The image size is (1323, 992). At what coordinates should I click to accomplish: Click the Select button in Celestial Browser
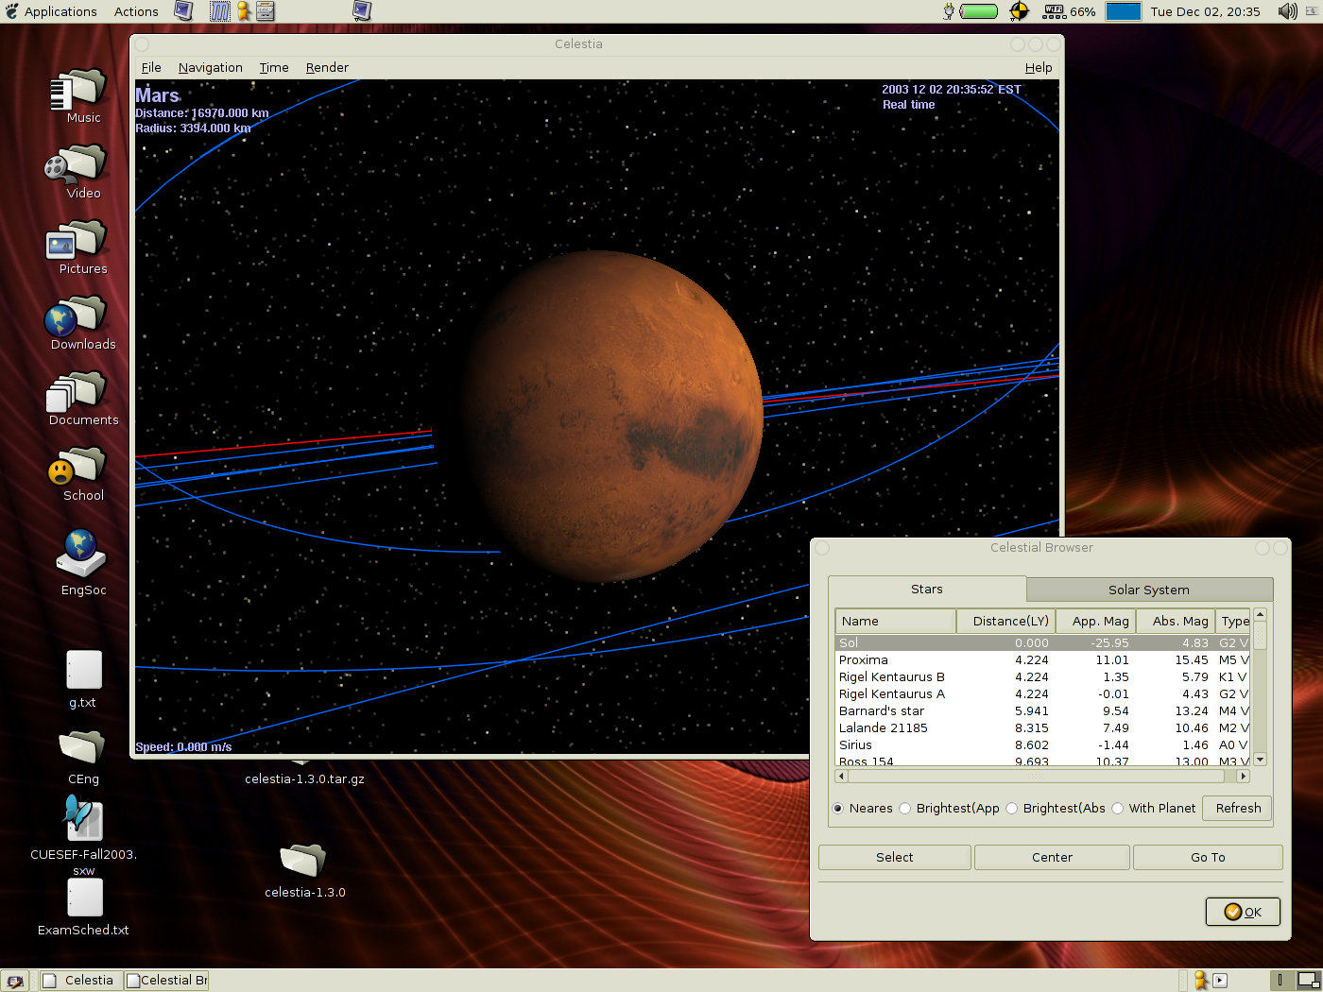click(894, 858)
